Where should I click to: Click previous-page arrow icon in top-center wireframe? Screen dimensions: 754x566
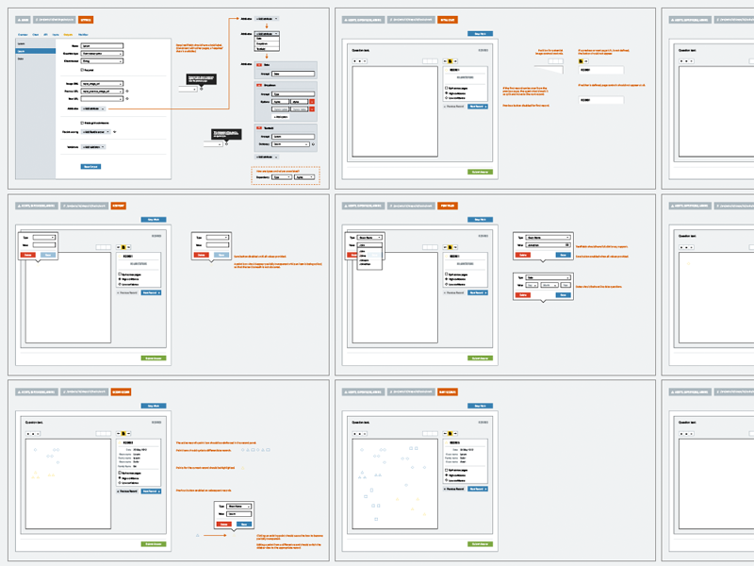[x=445, y=61]
